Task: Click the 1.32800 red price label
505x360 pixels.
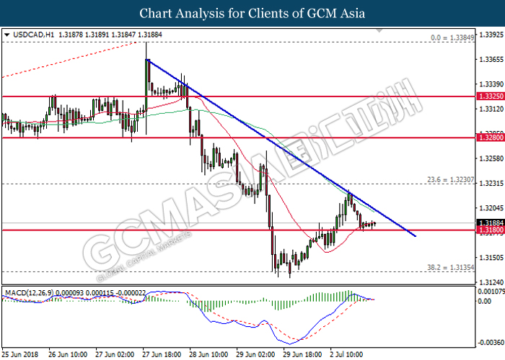Action: pyautogui.click(x=491, y=138)
